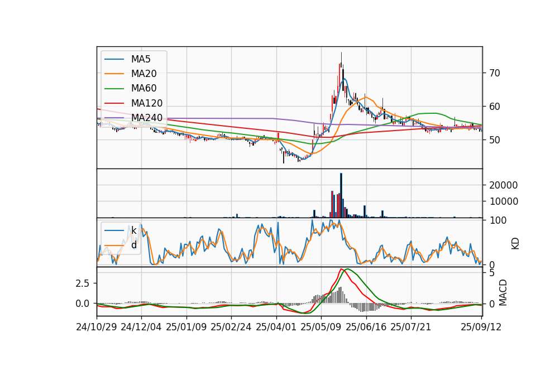Click the orange MA20 legend line swatch
The width and height of the screenshot is (536, 385).
(114, 74)
